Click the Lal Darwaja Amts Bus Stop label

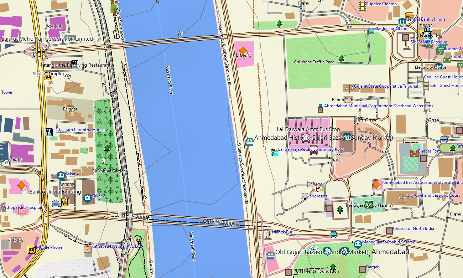tap(308, 129)
